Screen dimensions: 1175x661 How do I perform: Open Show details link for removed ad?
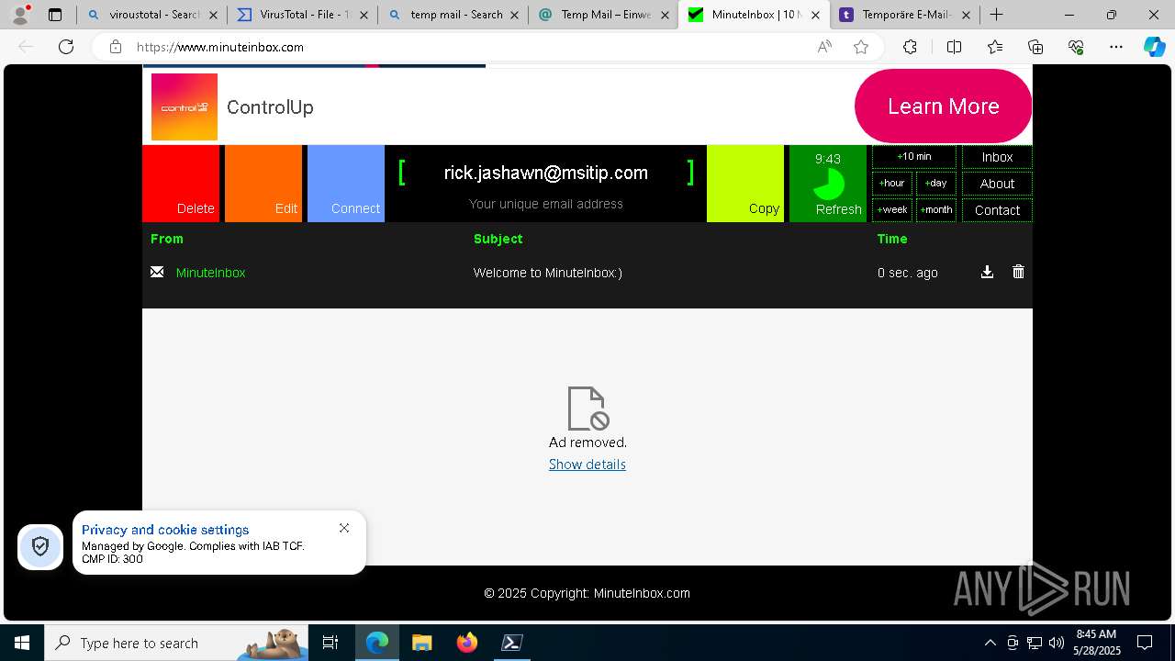[587, 465]
